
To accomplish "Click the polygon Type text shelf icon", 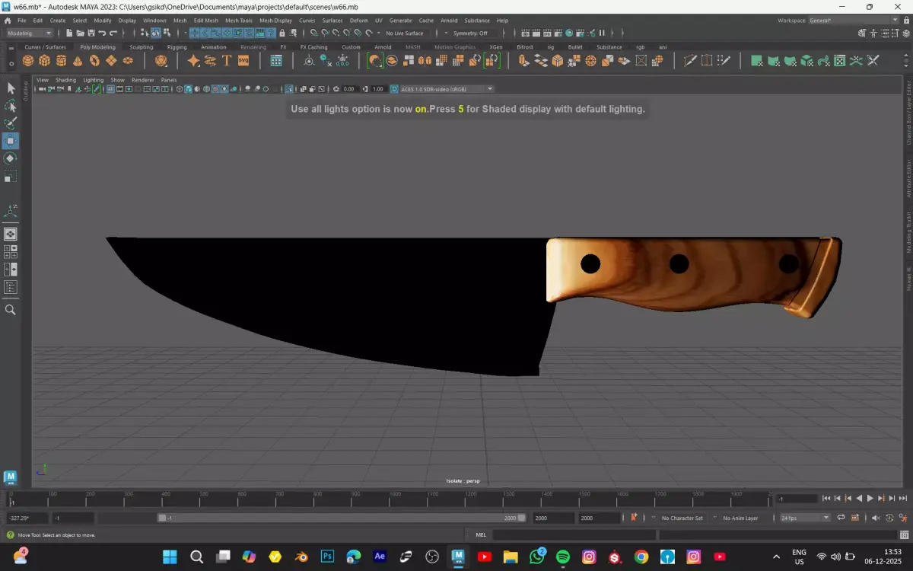I will tap(227, 61).
